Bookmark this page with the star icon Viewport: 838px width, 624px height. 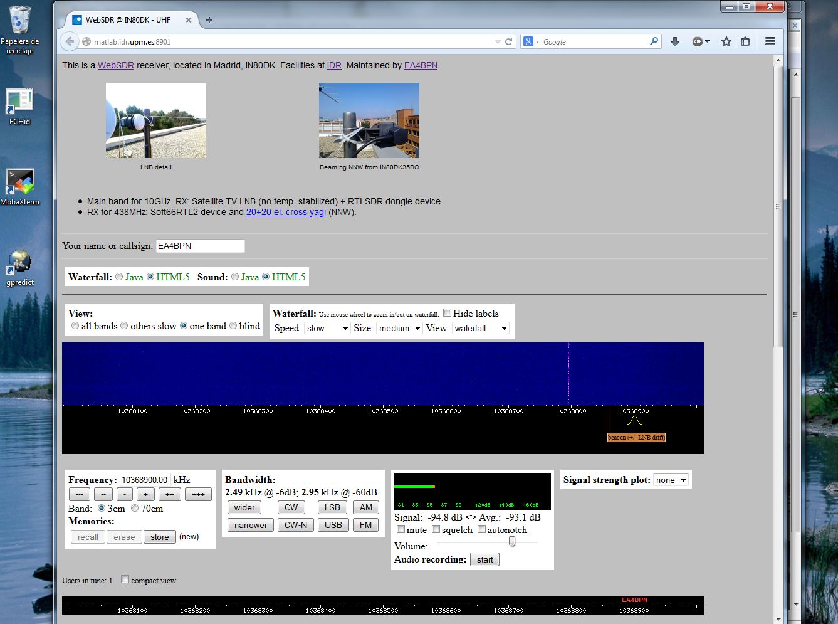click(x=726, y=41)
